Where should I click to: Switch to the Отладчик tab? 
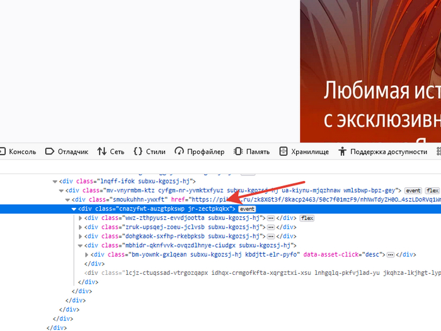pos(67,152)
